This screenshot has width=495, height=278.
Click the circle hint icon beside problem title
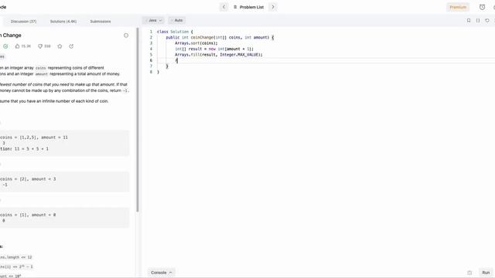[126, 36]
